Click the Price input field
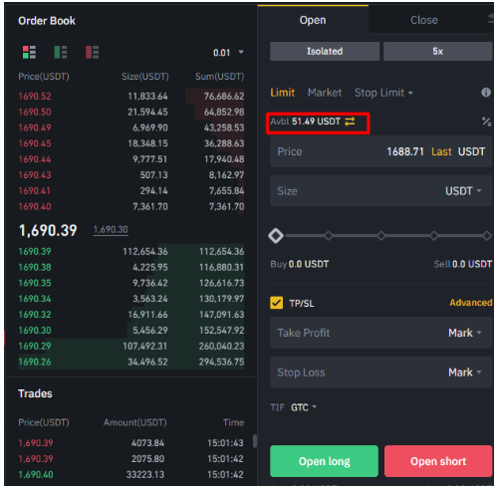This screenshot has height=489, width=497. [x=381, y=151]
